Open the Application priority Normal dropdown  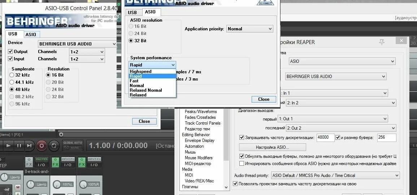pyautogui.click(x=250, y=29)
